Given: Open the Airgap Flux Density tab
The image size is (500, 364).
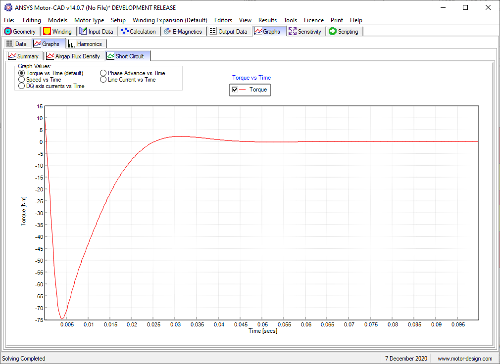Looking at the screenshot, I should pos(73,56).
